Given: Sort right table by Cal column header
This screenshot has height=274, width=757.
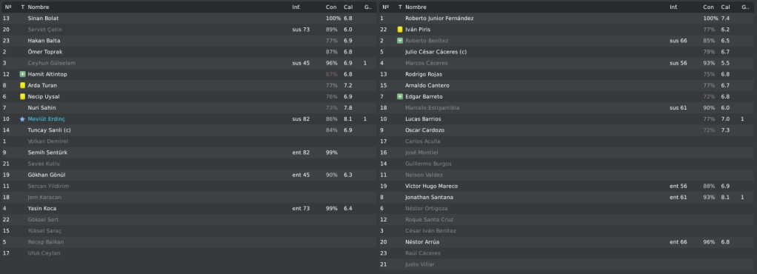Looking at the screenshot, I should point(726,7).
